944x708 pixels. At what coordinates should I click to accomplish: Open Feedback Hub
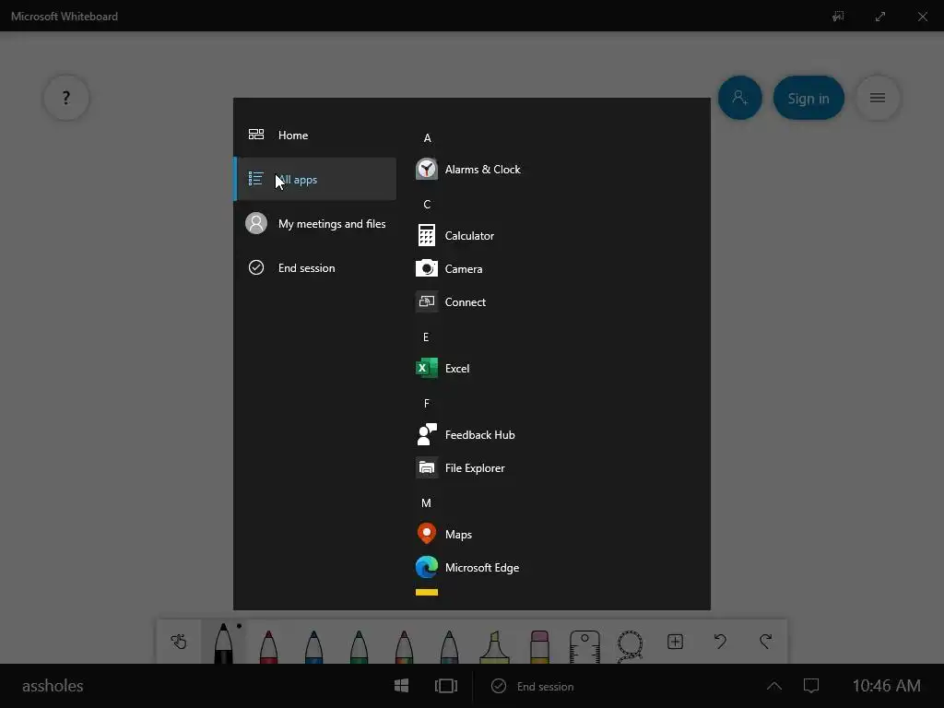point(466,434)
